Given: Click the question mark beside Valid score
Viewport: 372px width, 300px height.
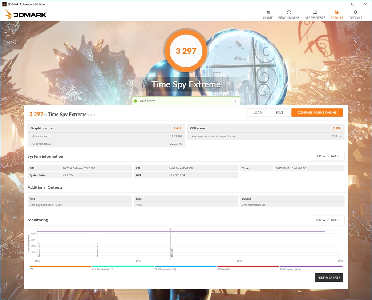Looking at the screenshot, I should click(x=235, y=101).
